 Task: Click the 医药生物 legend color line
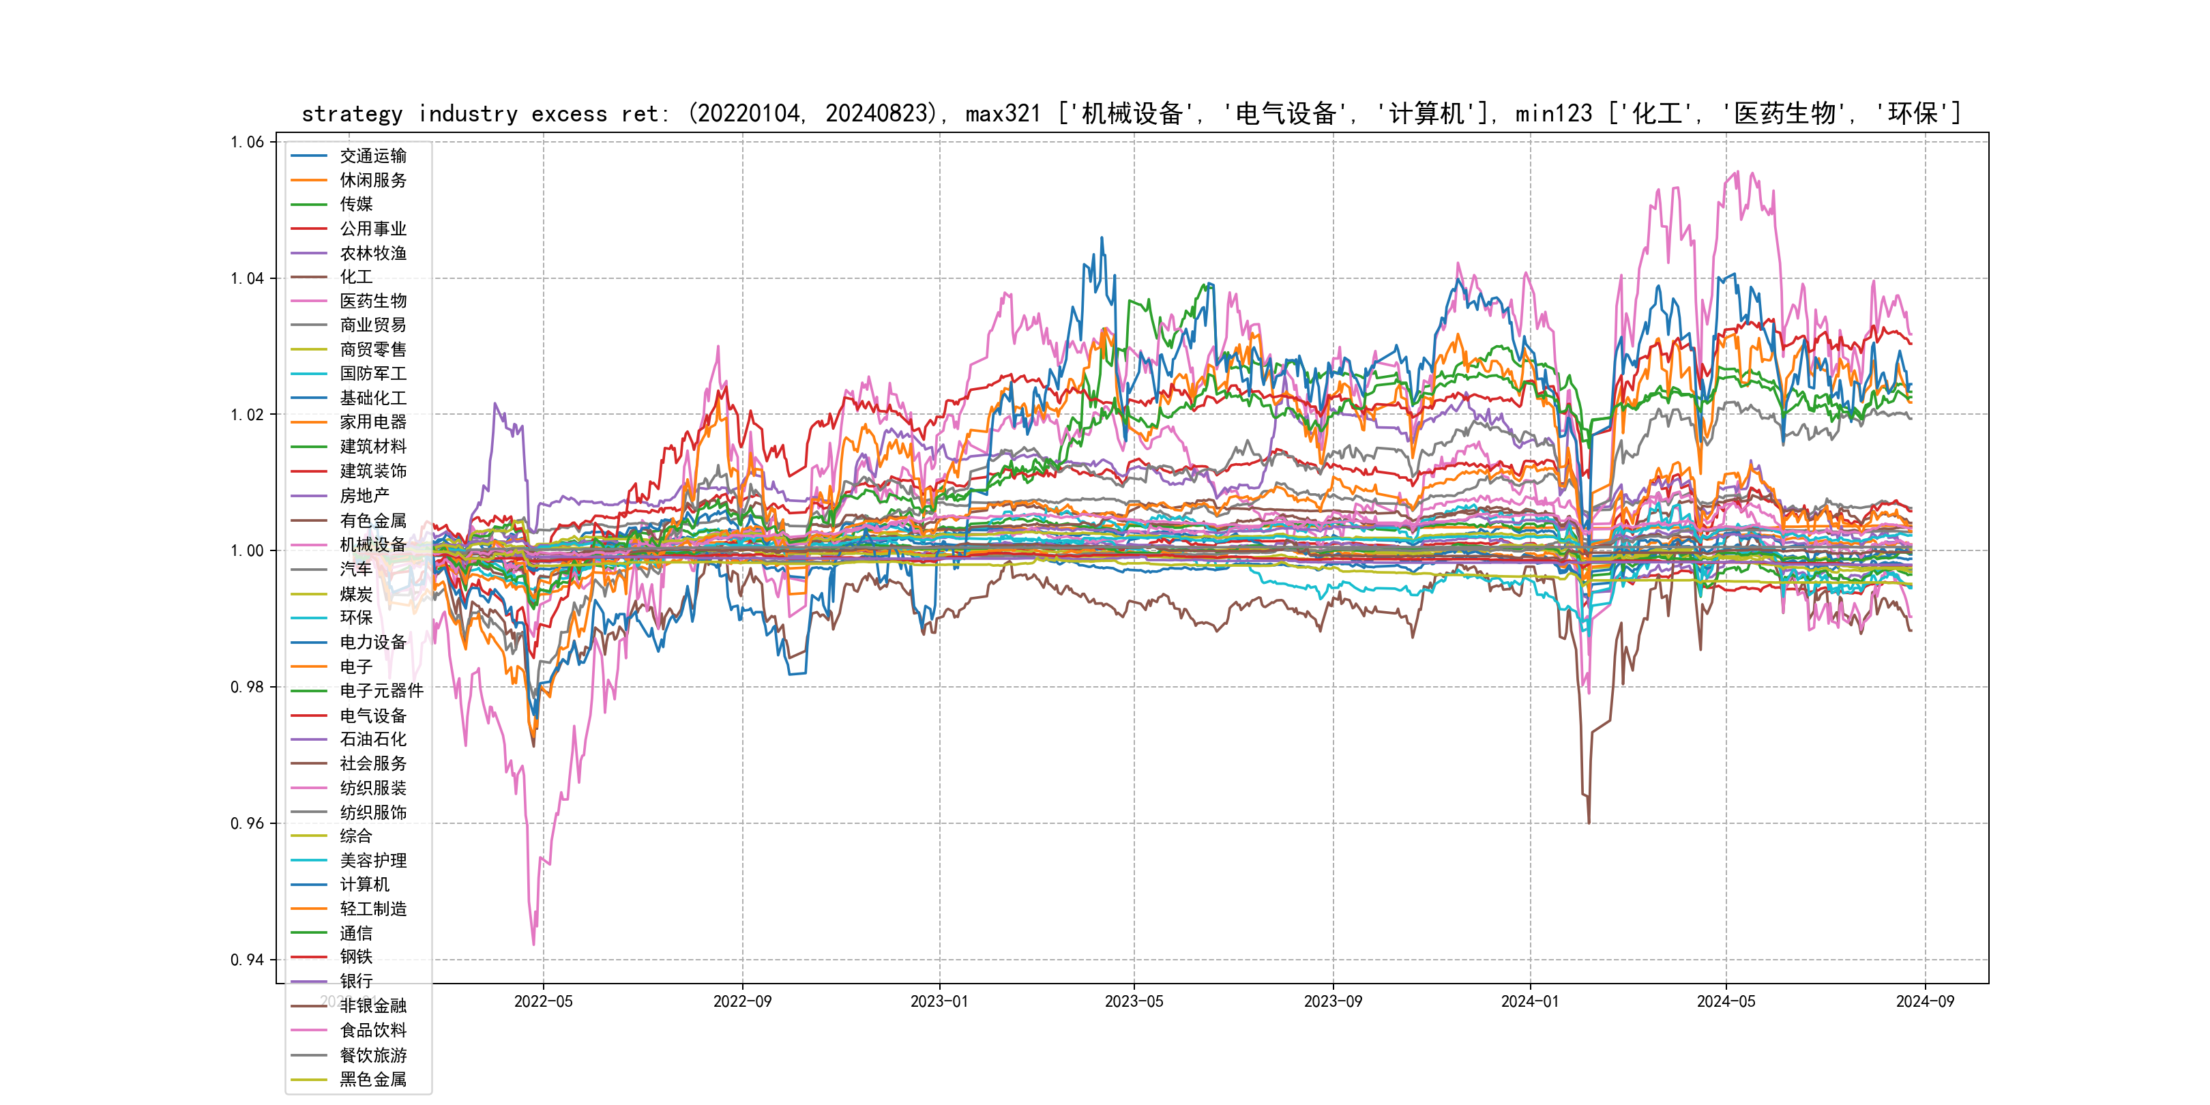point(309,301)
